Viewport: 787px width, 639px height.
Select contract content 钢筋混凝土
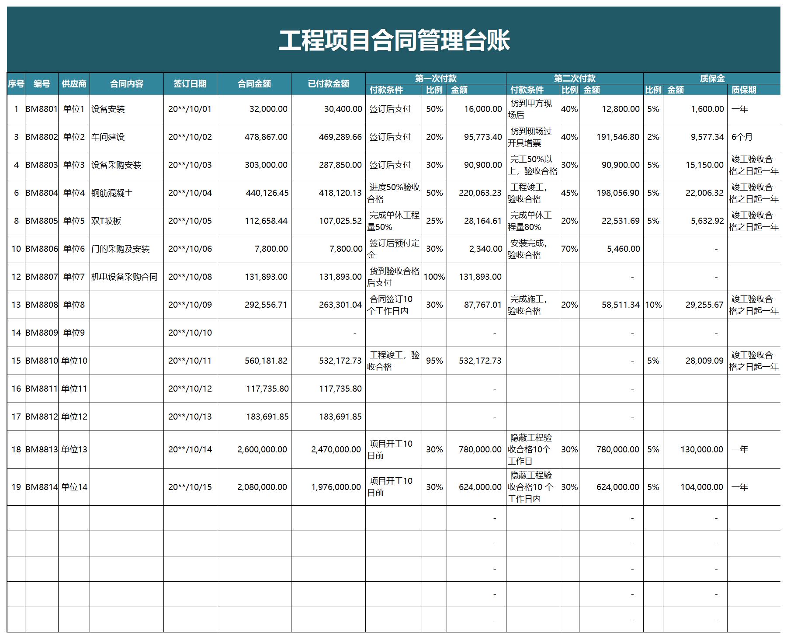click(x=127, y=193)
